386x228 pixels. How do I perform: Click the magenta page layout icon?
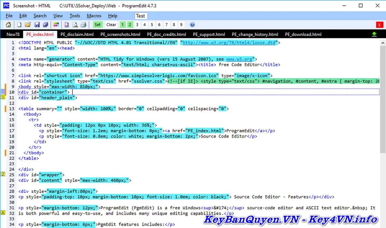(67, 25)
